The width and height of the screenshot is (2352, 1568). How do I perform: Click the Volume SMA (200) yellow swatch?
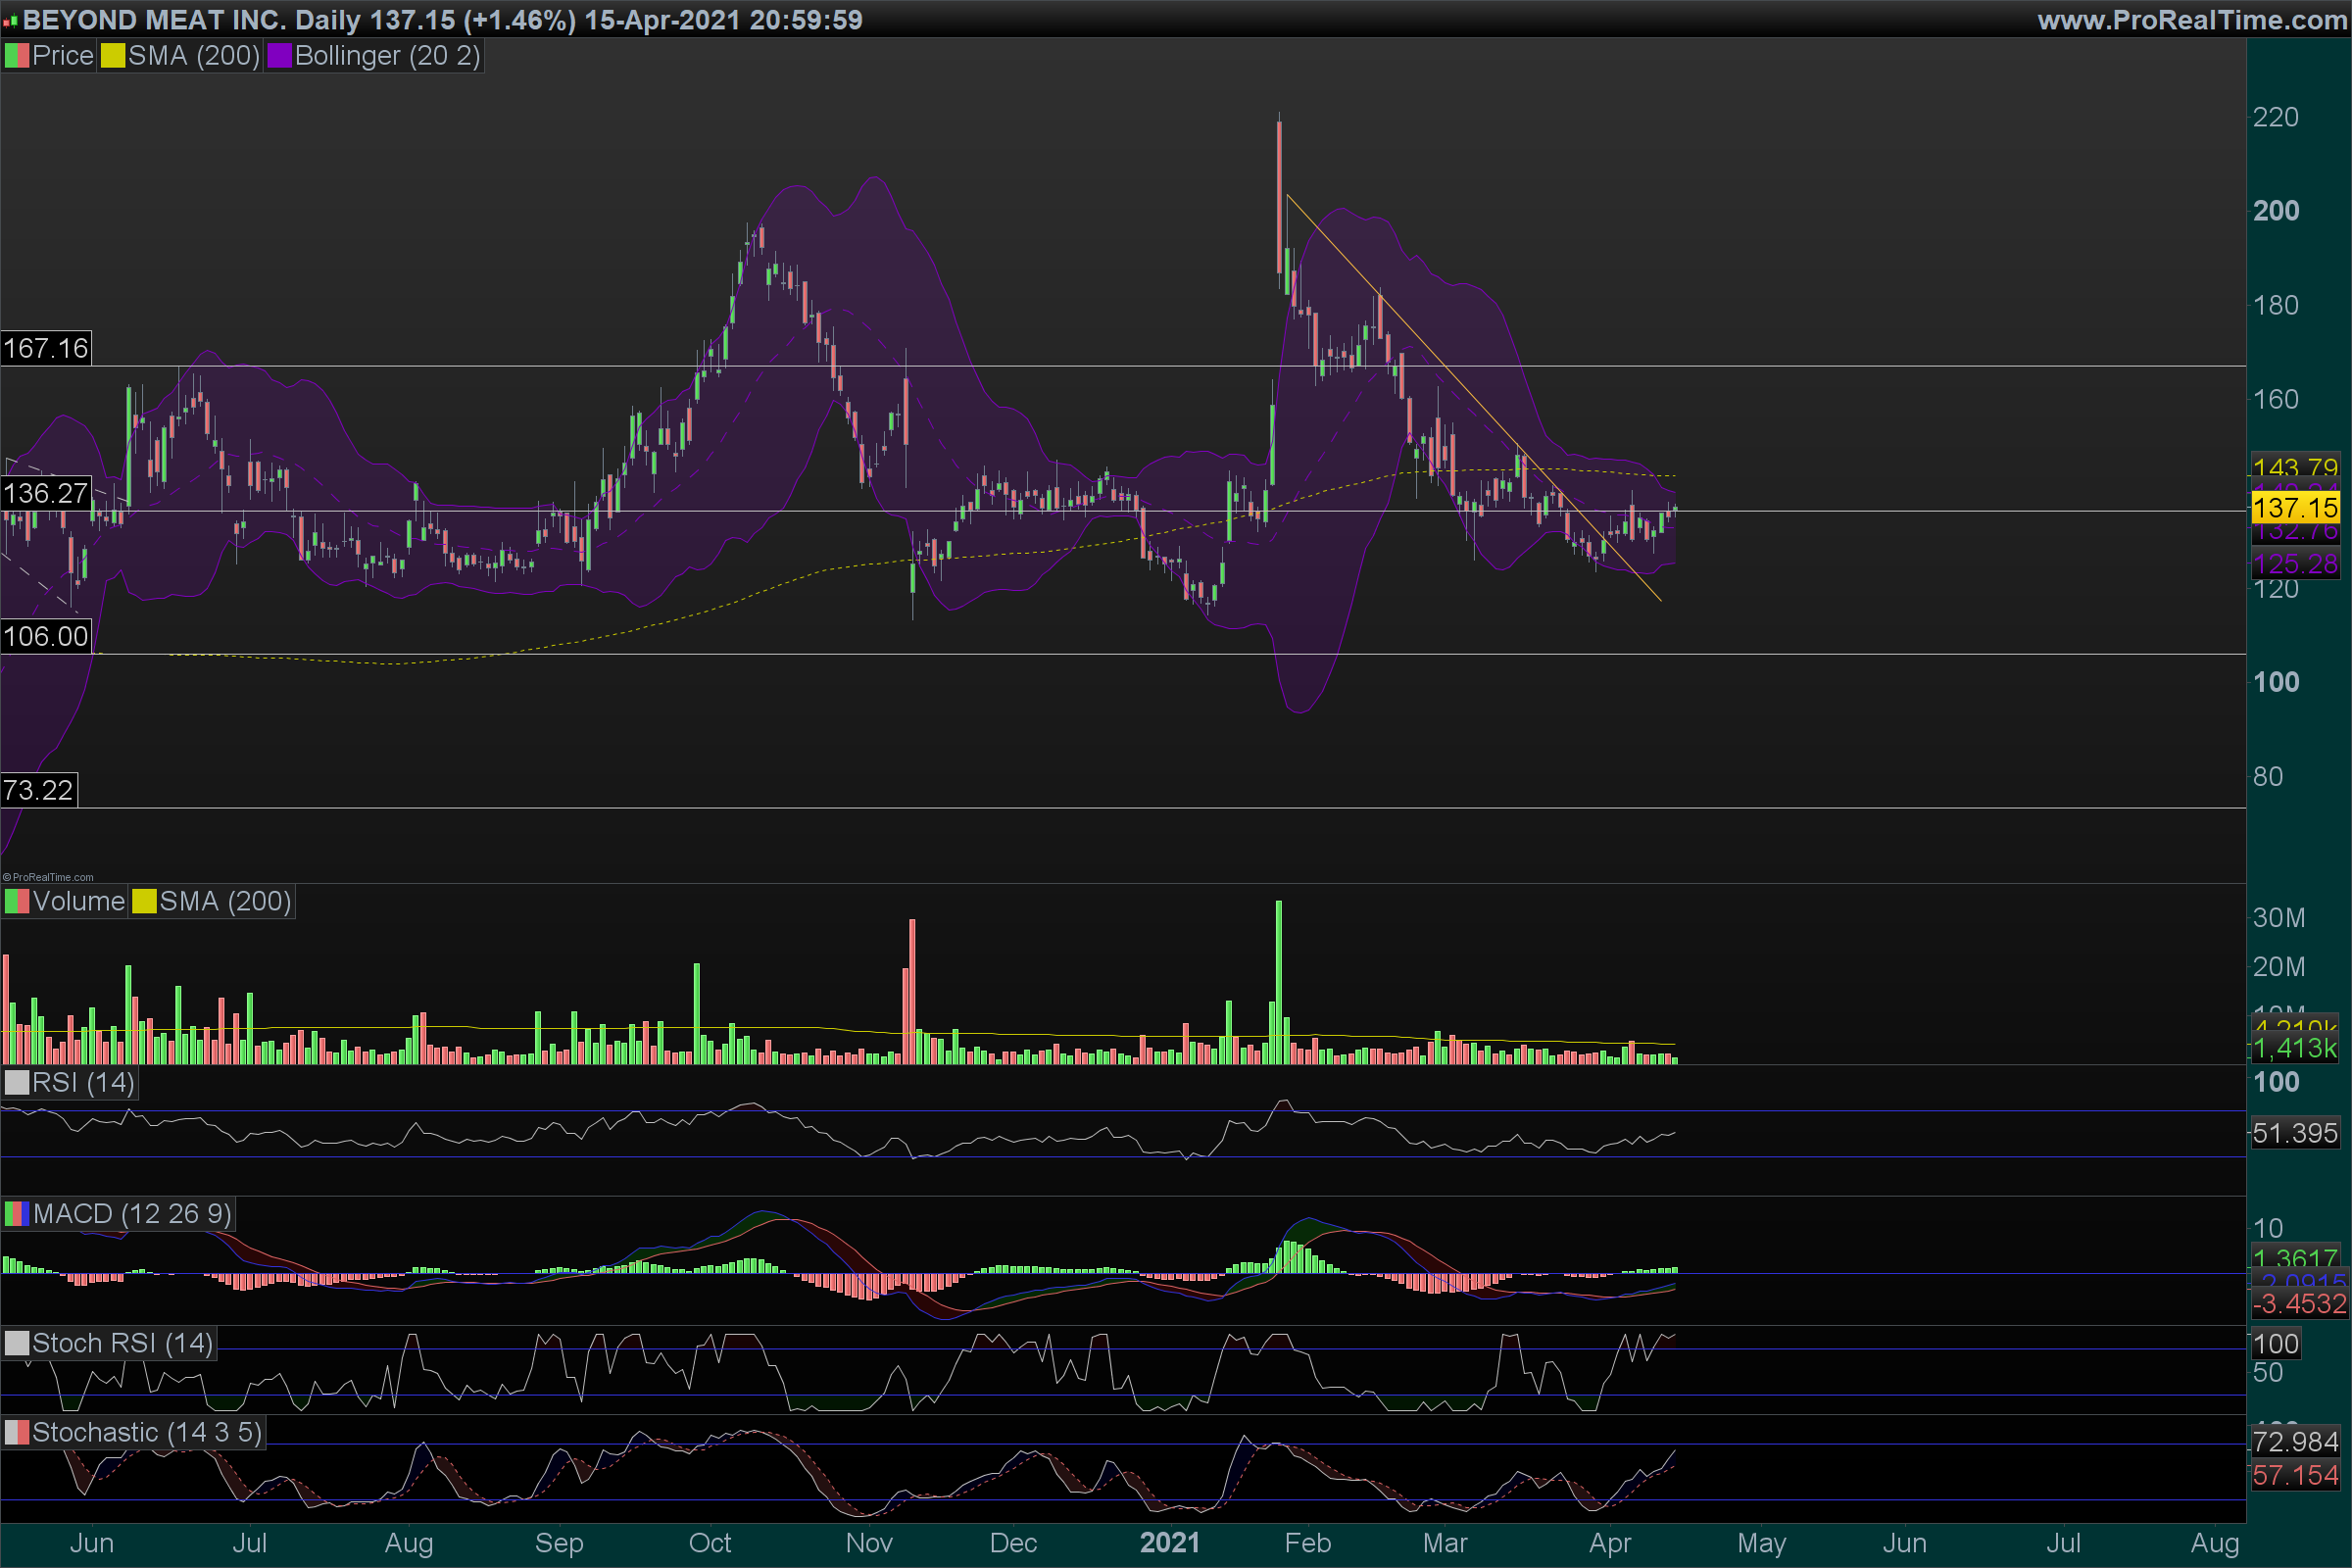[x=144, y=902]
